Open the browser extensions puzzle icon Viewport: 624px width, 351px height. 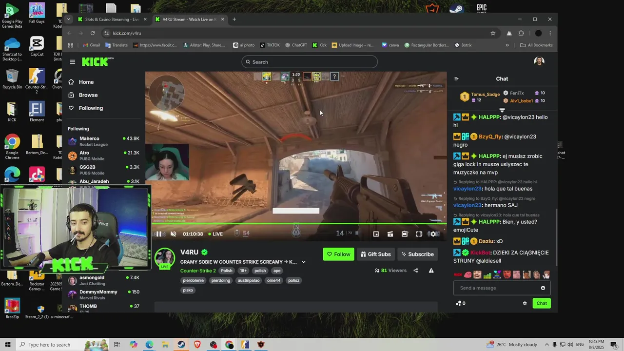tap(521, 33)
